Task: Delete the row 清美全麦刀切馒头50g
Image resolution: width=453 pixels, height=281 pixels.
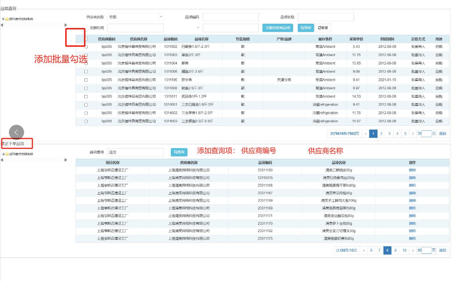Action: tap(412, 231)
